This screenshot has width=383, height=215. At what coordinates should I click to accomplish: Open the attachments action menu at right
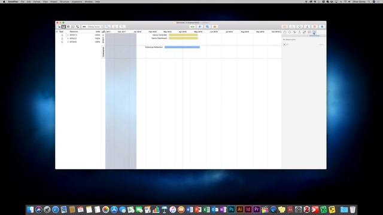[x=321, y=44]
